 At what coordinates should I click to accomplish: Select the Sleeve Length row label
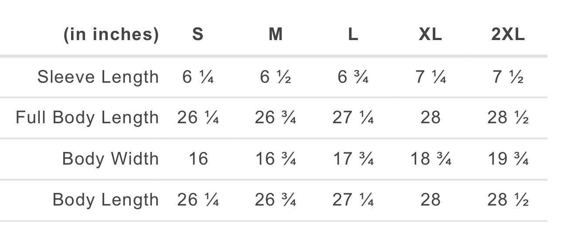click(x=98, y=77)
